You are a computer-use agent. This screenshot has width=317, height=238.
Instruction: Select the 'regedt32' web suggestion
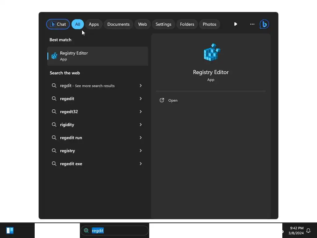point(98,112)
